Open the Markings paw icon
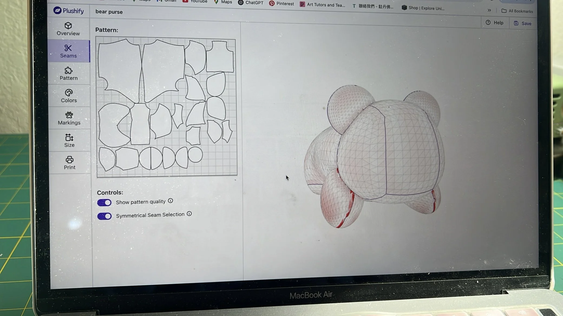Image resolution: width=563 pixels, height=316 pixels. click(x=69, y=115)
